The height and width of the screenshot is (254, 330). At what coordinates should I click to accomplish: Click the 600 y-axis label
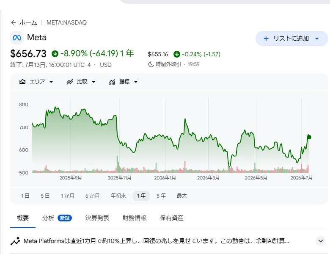(24, 150)
